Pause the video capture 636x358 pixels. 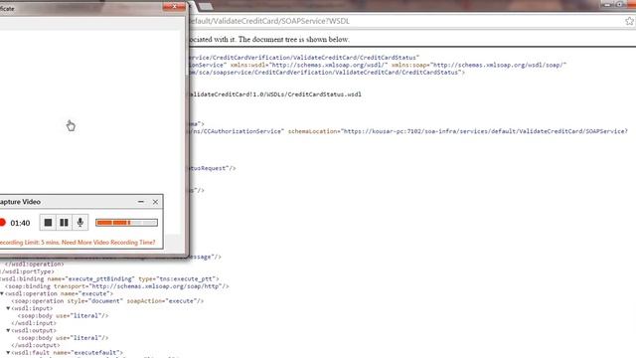pos(64,223)
